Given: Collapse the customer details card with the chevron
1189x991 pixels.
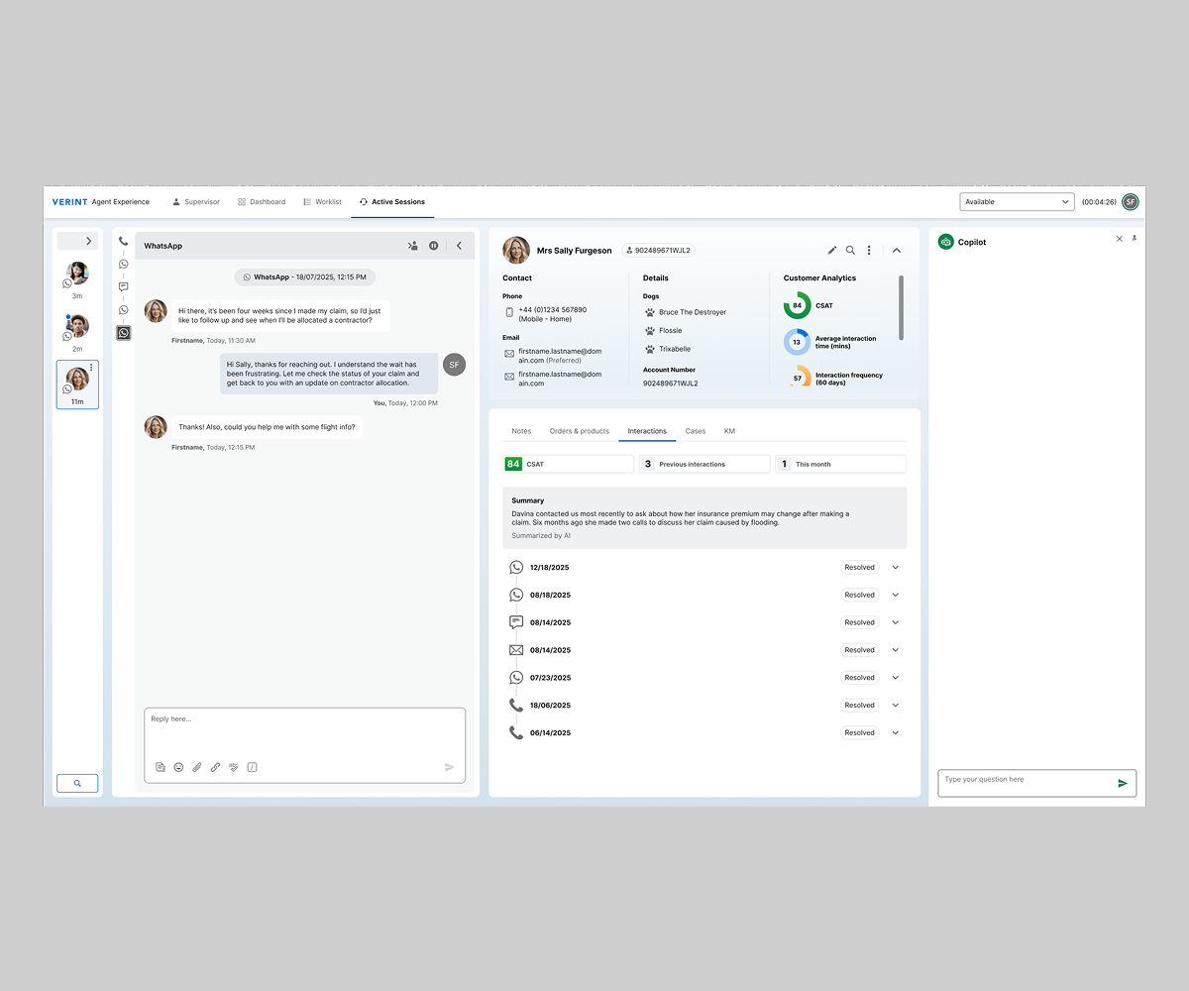Looking at the screenshot, I should (897, 251).
